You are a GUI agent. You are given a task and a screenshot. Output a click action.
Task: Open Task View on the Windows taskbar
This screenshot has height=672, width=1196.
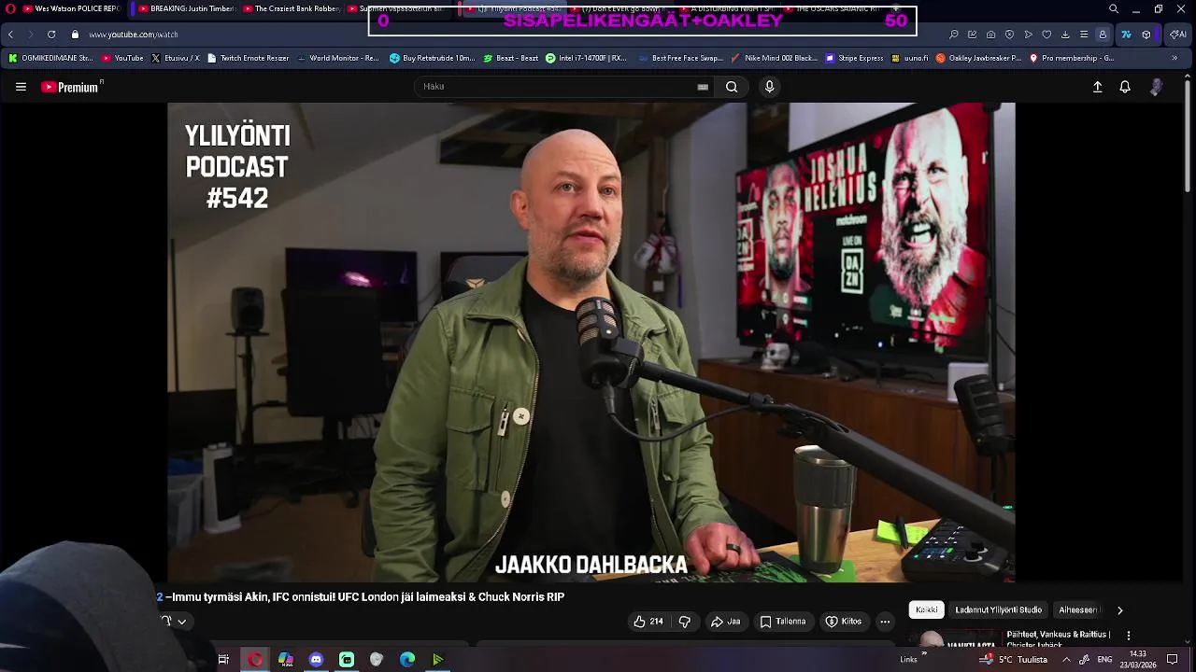coord(223,660)
